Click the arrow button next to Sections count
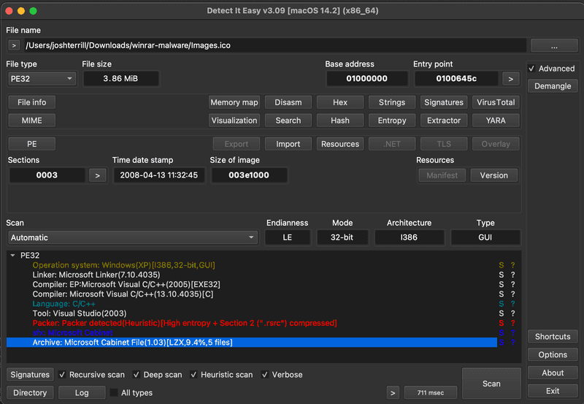 [x=97, y=175]
